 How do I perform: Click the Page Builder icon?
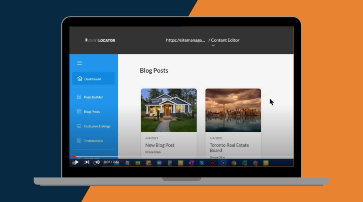point(79,97)
